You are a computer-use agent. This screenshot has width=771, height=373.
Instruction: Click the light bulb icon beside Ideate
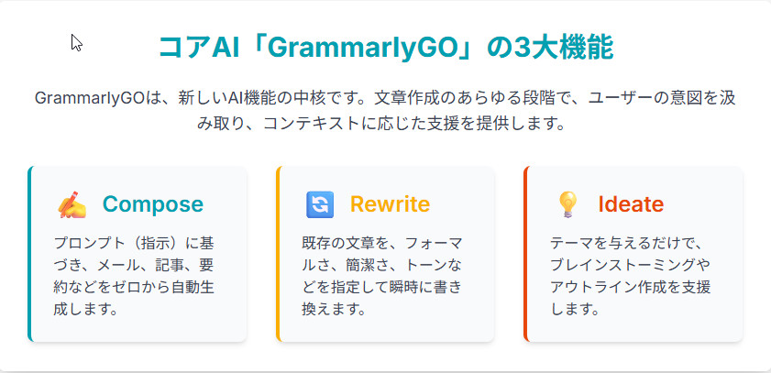[x=567, y=203]
